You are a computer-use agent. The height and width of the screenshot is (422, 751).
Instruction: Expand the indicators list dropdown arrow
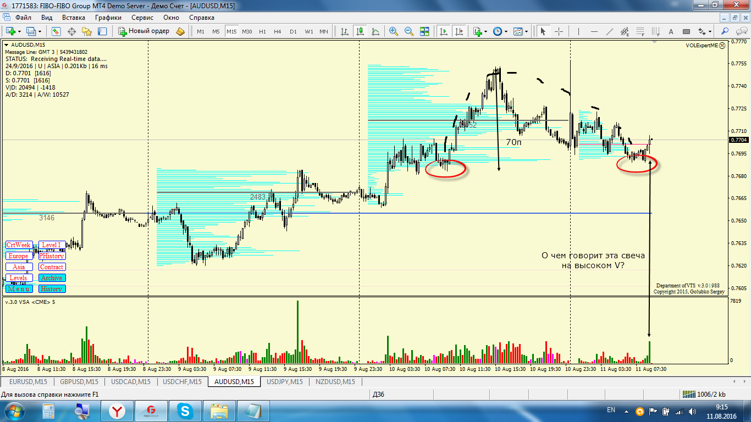pyautogui.click(x=485, y=31)
